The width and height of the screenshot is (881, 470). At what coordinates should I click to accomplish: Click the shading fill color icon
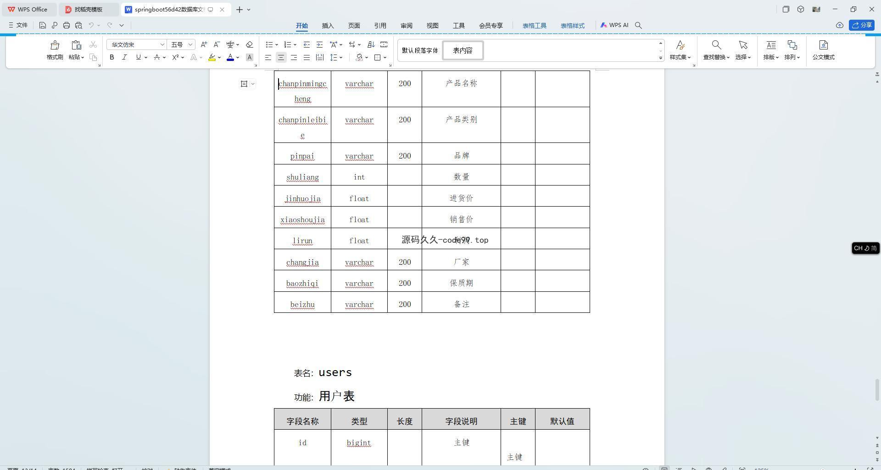pos(359,57)
